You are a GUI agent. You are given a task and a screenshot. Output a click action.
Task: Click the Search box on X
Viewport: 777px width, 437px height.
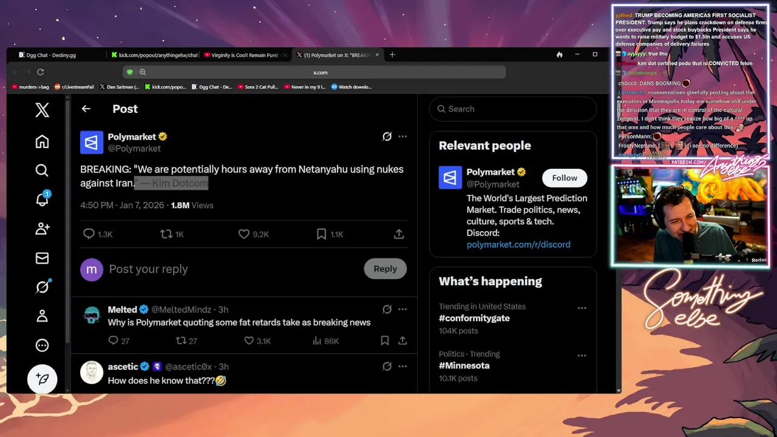click(513, 109)
